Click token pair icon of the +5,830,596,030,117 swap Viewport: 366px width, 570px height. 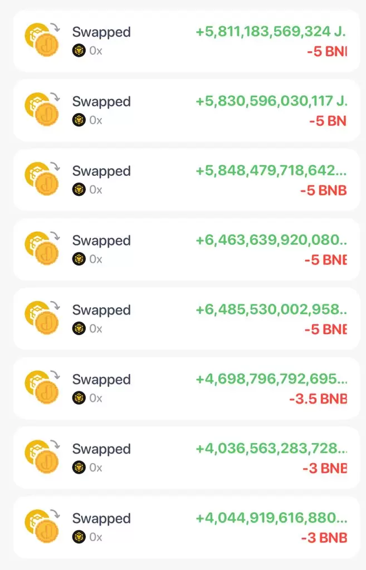pos(42,110)
